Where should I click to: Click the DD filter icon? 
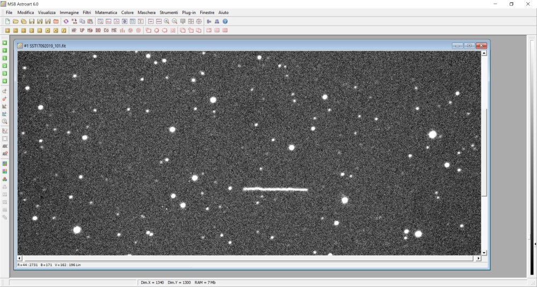click(98, 31)
